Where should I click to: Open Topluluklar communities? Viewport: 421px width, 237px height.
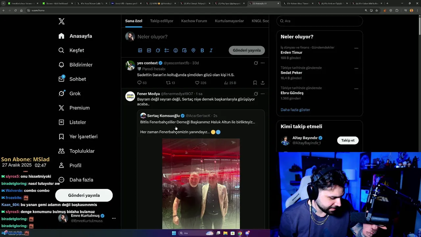pos(76,151)
